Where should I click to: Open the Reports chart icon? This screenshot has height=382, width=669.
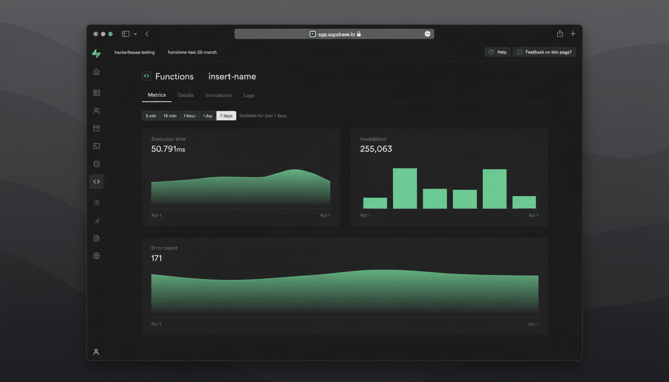(96, 220)
